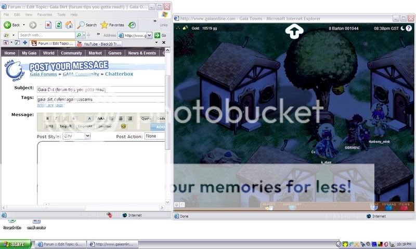Viewport: 416px width, 249px height.
Task: Click the AAA font size button
Action: (x=101, y=118)
